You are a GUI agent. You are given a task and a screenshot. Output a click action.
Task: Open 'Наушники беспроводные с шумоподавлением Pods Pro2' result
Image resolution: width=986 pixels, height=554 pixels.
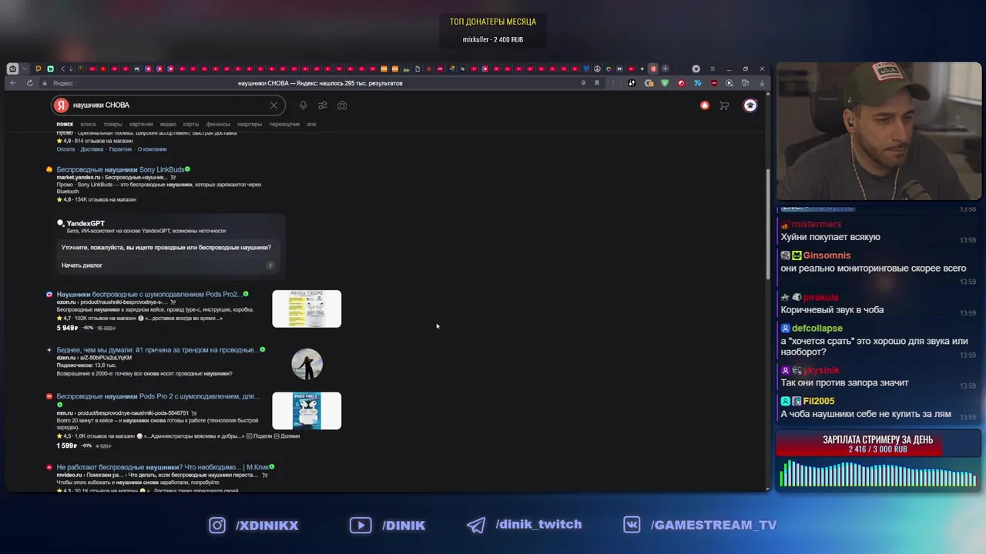click(149, 295)
